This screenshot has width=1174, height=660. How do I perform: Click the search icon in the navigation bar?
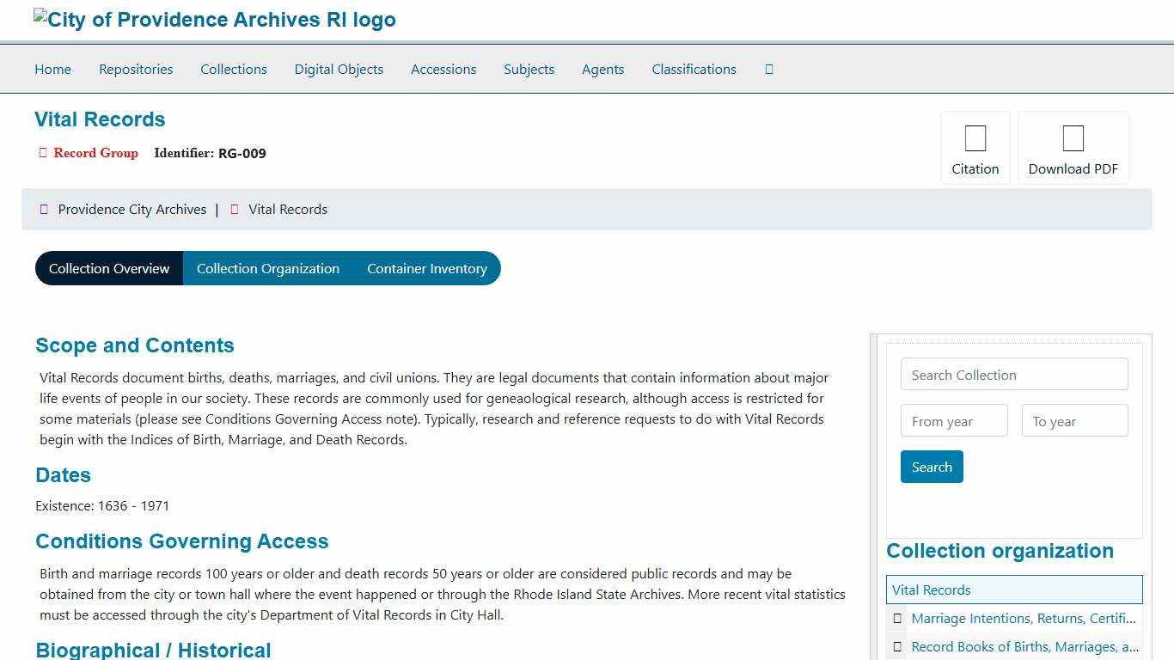tap(768, 70)
